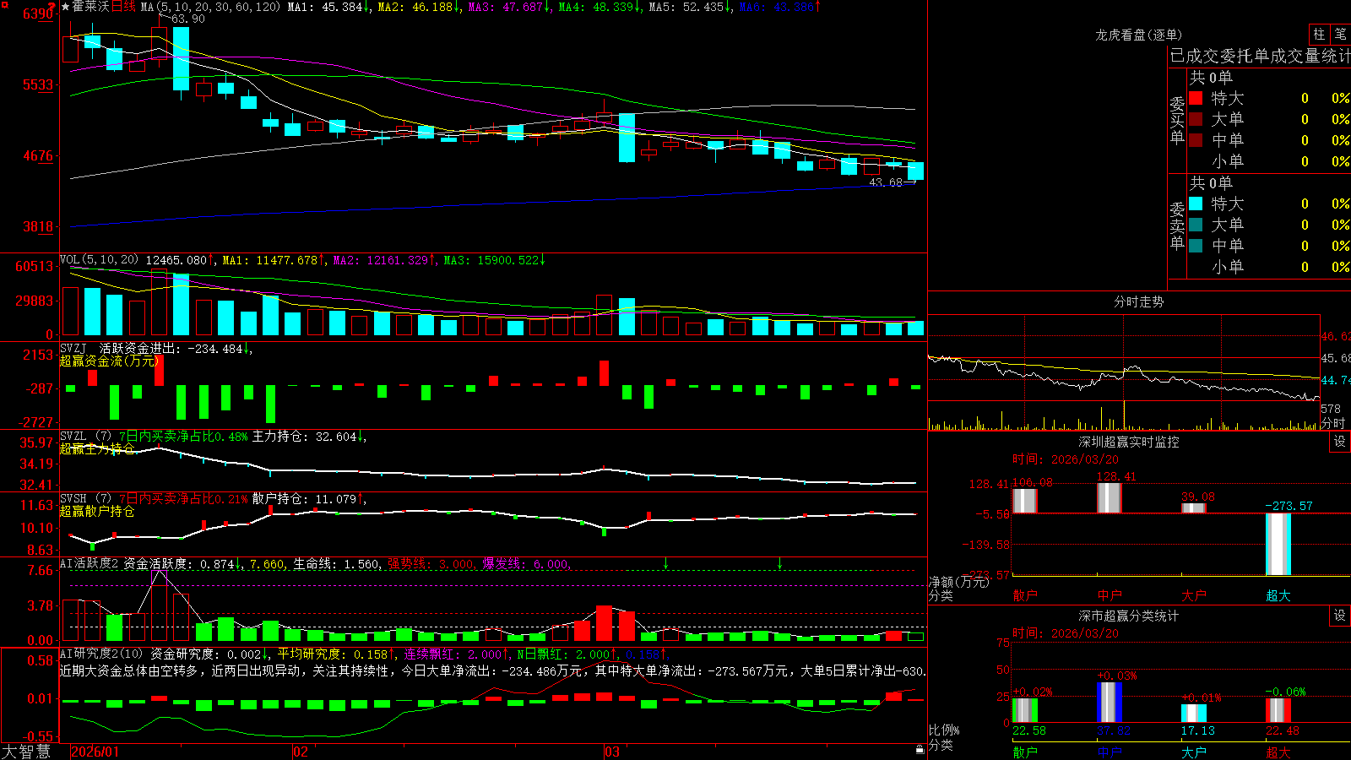The width and height of the screenshot is (1351, 760).
Task: Click the 超赢主力持仓 label
Action: click(97, 448)
